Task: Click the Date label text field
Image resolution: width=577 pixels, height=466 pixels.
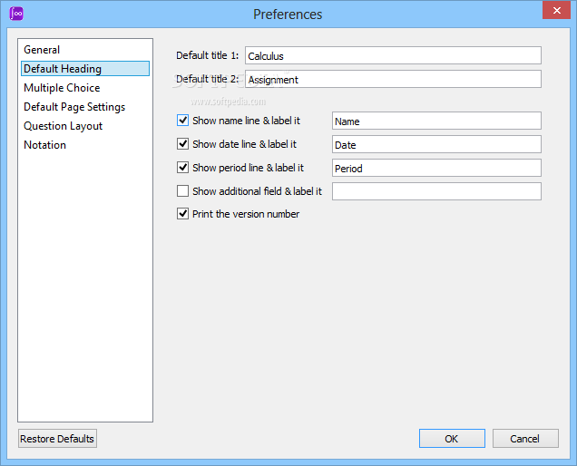Action: point(436,144)
